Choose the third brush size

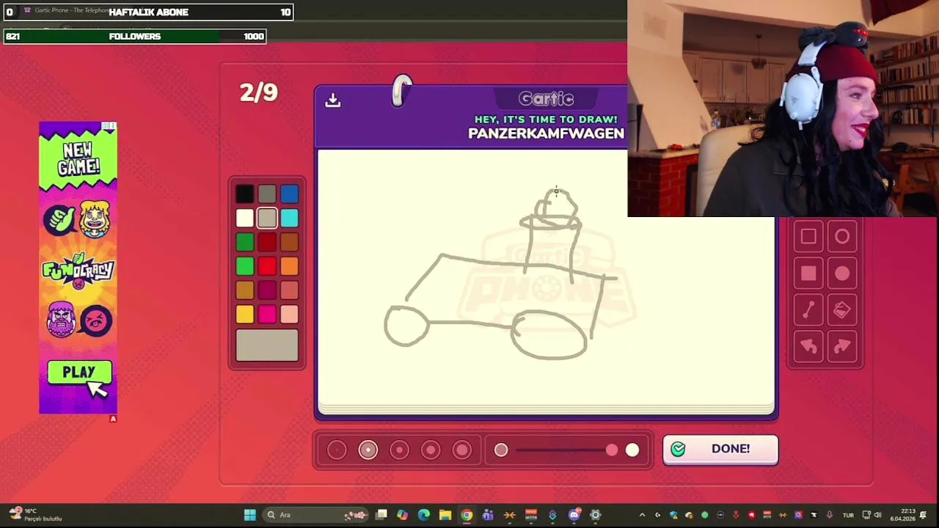(400, 450)
